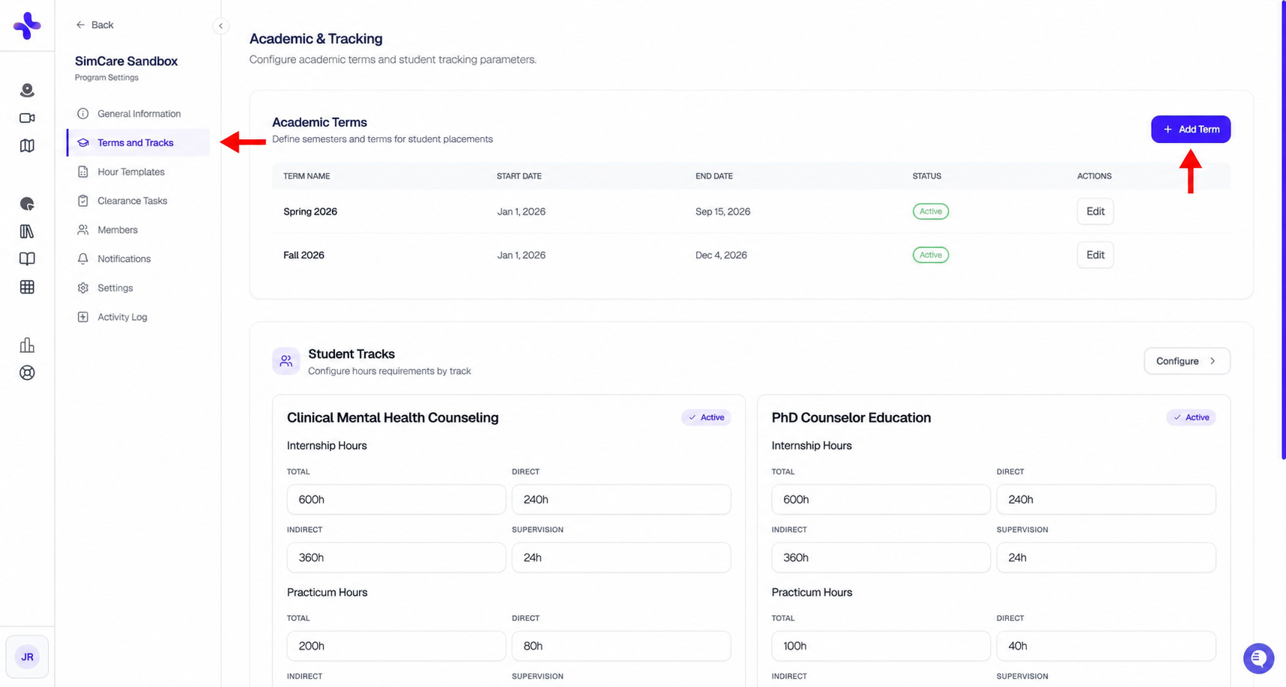Focus Clinical Mental Health internship Indirect 360h field
This screenshot has height=687, width=1286.
click(x=396, y=557)
